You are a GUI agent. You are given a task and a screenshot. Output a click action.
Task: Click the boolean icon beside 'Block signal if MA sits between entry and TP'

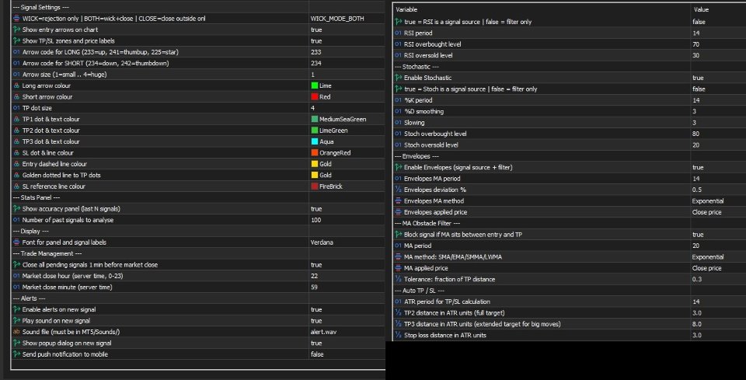(399, 235)
